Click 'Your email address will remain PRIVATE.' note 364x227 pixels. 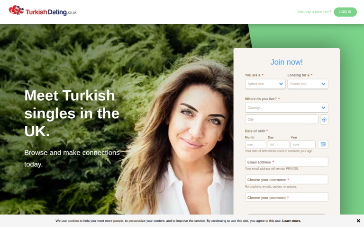pyautogui.click(x=272, y=169)
